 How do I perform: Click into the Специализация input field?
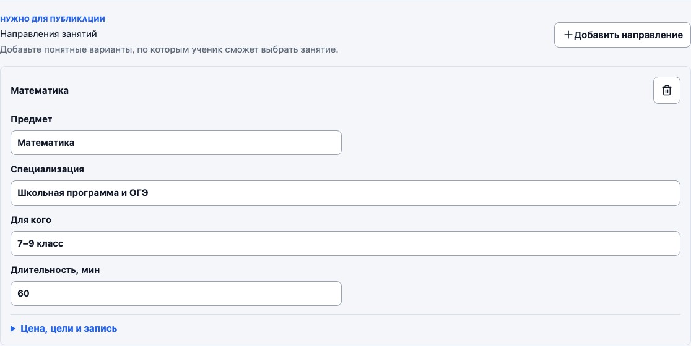click(345, 193)
